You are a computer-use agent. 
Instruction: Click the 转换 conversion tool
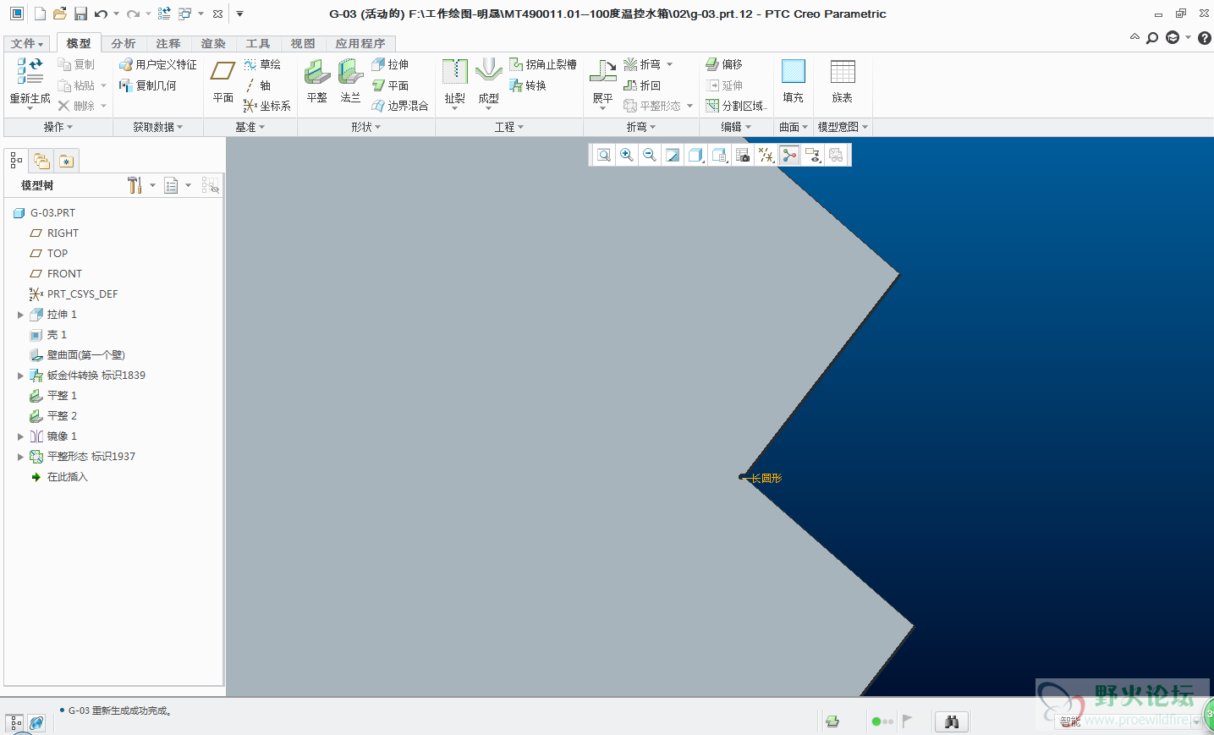point(528,85)
